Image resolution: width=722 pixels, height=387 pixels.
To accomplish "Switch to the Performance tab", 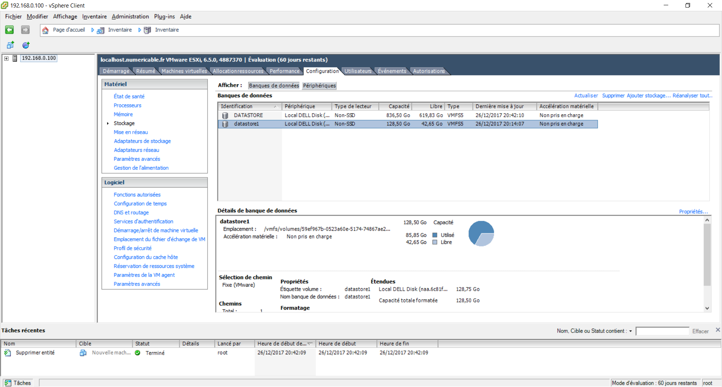I will [x=285, y=71].
